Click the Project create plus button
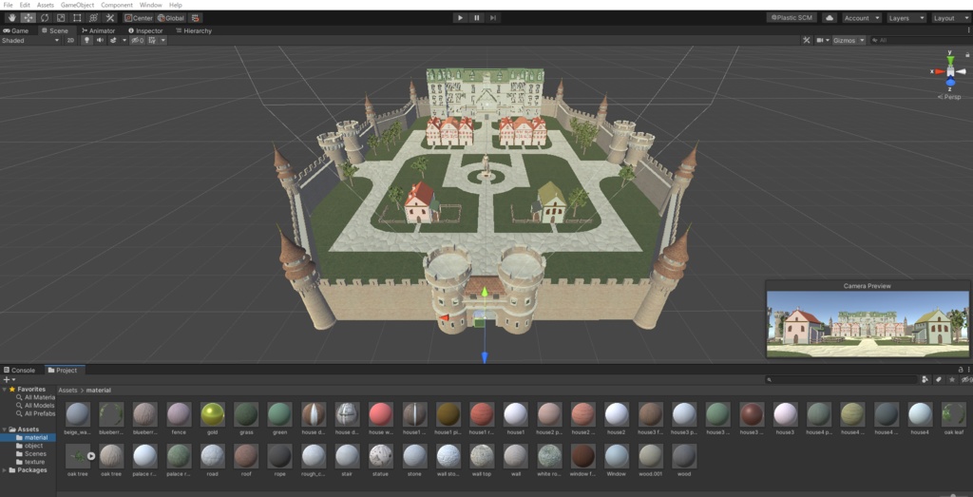The image size is (973, 497). tap(8, 379)
